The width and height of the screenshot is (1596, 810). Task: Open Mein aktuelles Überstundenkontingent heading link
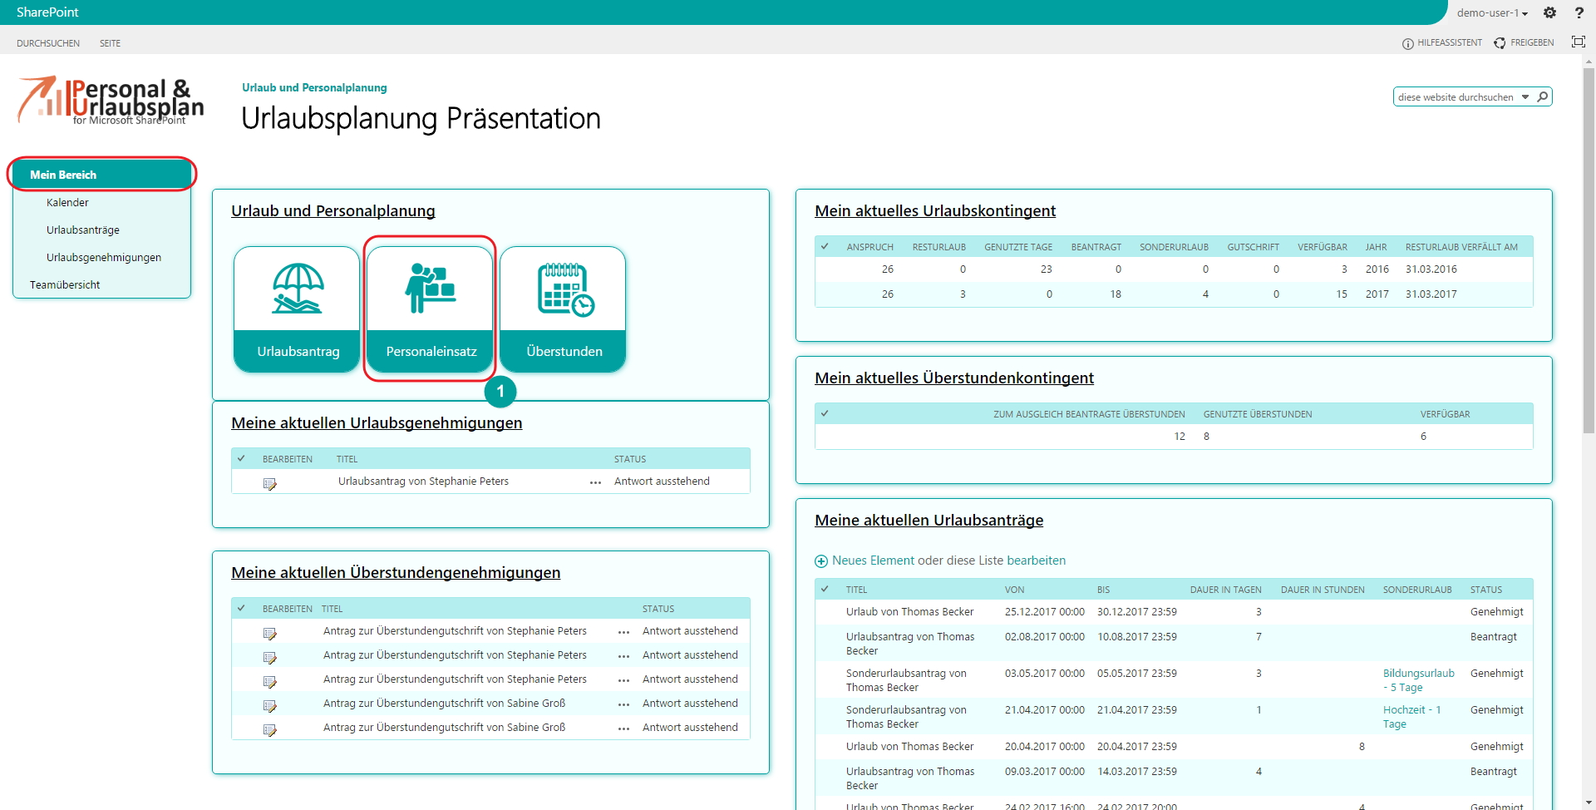[x=954, y=378]
